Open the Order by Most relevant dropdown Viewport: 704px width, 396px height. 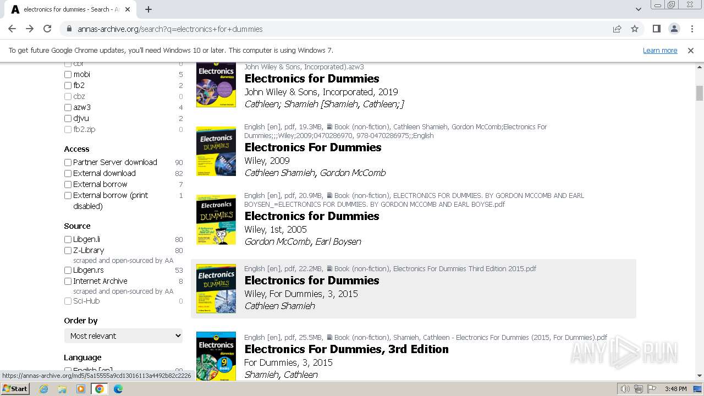coord(123,335)
